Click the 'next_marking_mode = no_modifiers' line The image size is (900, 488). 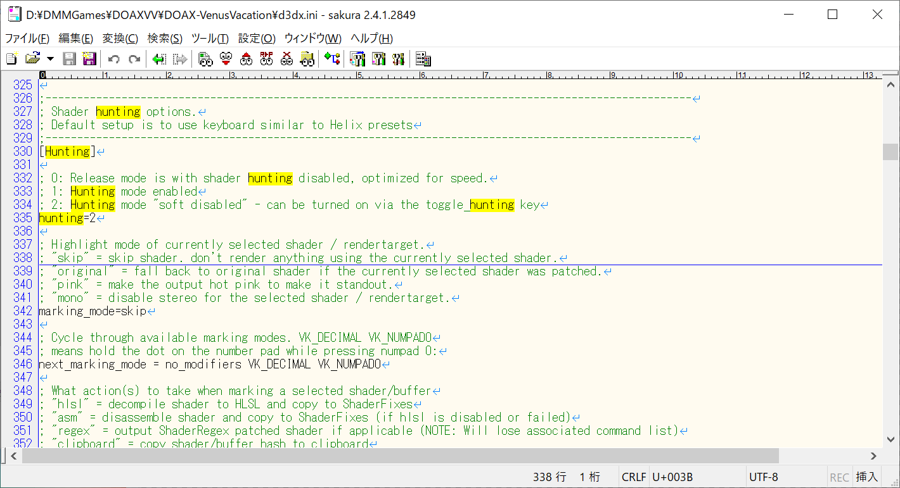(x=210, y=365)
